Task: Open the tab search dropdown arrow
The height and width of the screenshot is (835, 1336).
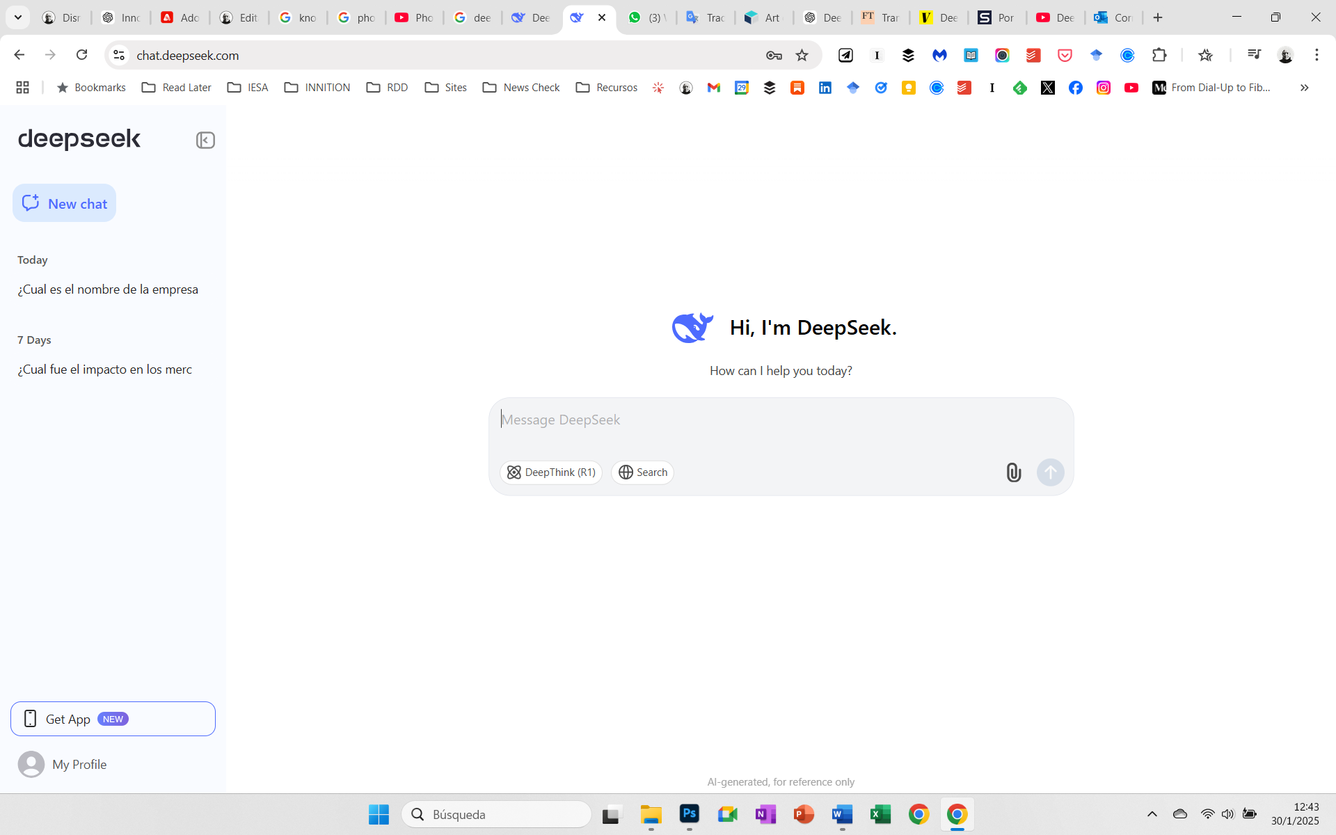Action: (x=18, y=17)
